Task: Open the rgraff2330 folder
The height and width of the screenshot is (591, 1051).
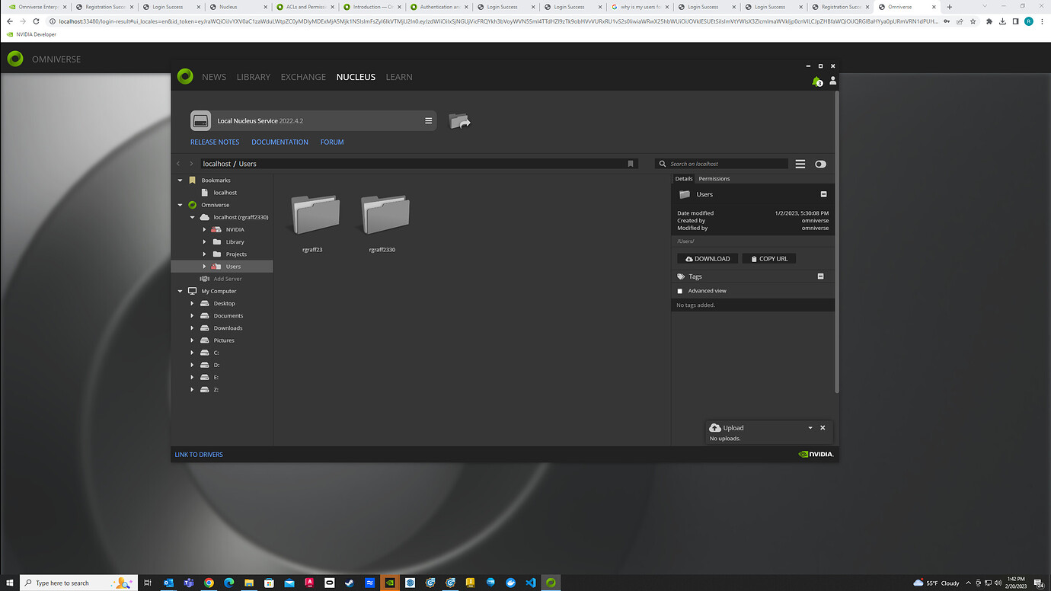Action: [x=383, y=214]
